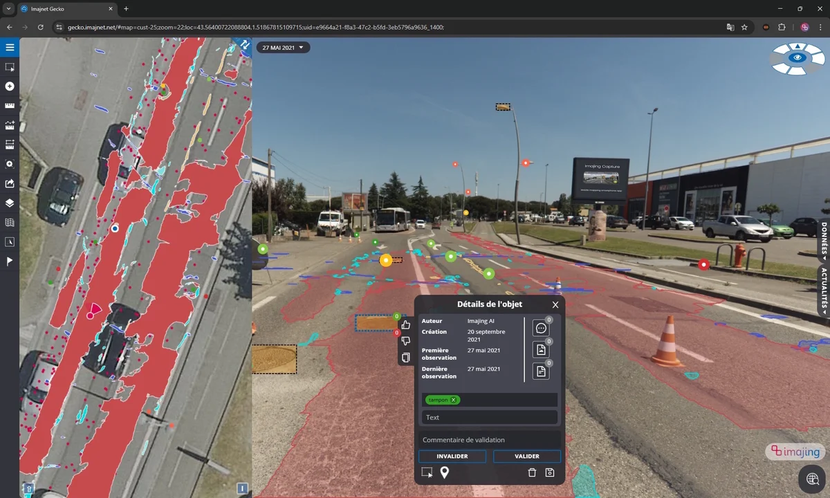
Task: Open the comments icon in object details
Action: click(541, 329)
